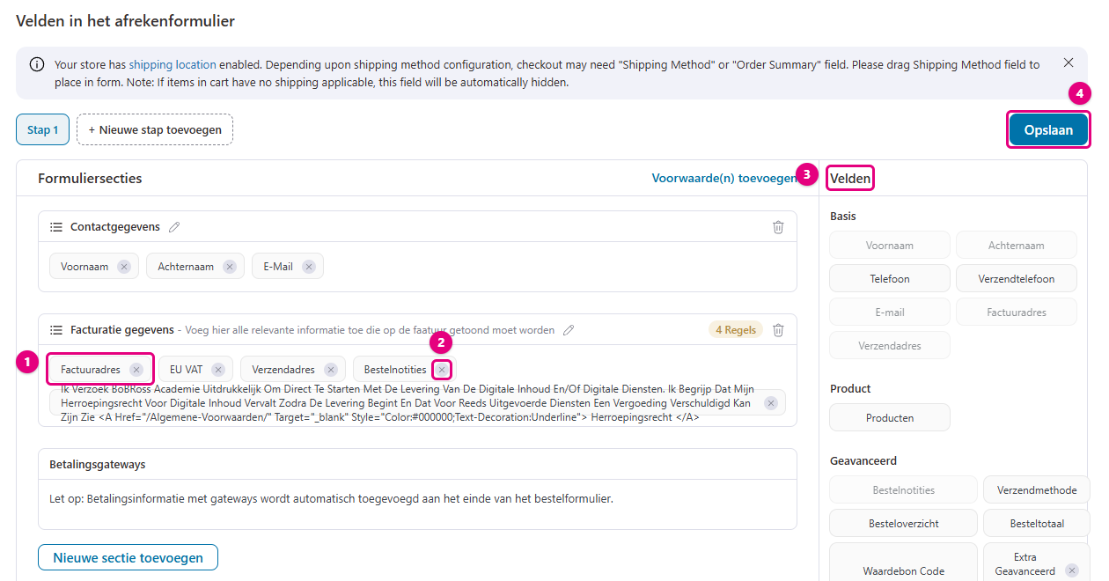
Task: Click the drag handle of Contactgegevens section
Action: (x=55, y=227)
